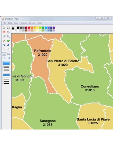
Task: Select the Brush tool
Action: (x=8, y=41)
